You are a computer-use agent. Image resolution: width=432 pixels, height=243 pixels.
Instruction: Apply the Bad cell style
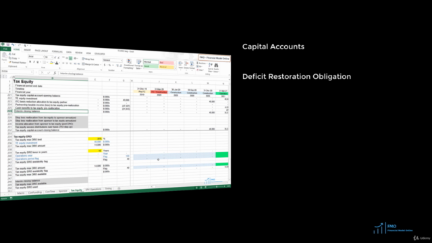click(x=167, y=63)
